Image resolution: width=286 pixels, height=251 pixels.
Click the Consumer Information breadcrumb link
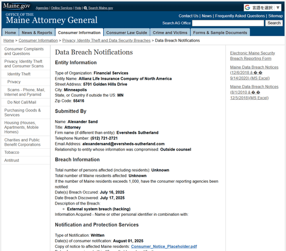coord(38,41)
